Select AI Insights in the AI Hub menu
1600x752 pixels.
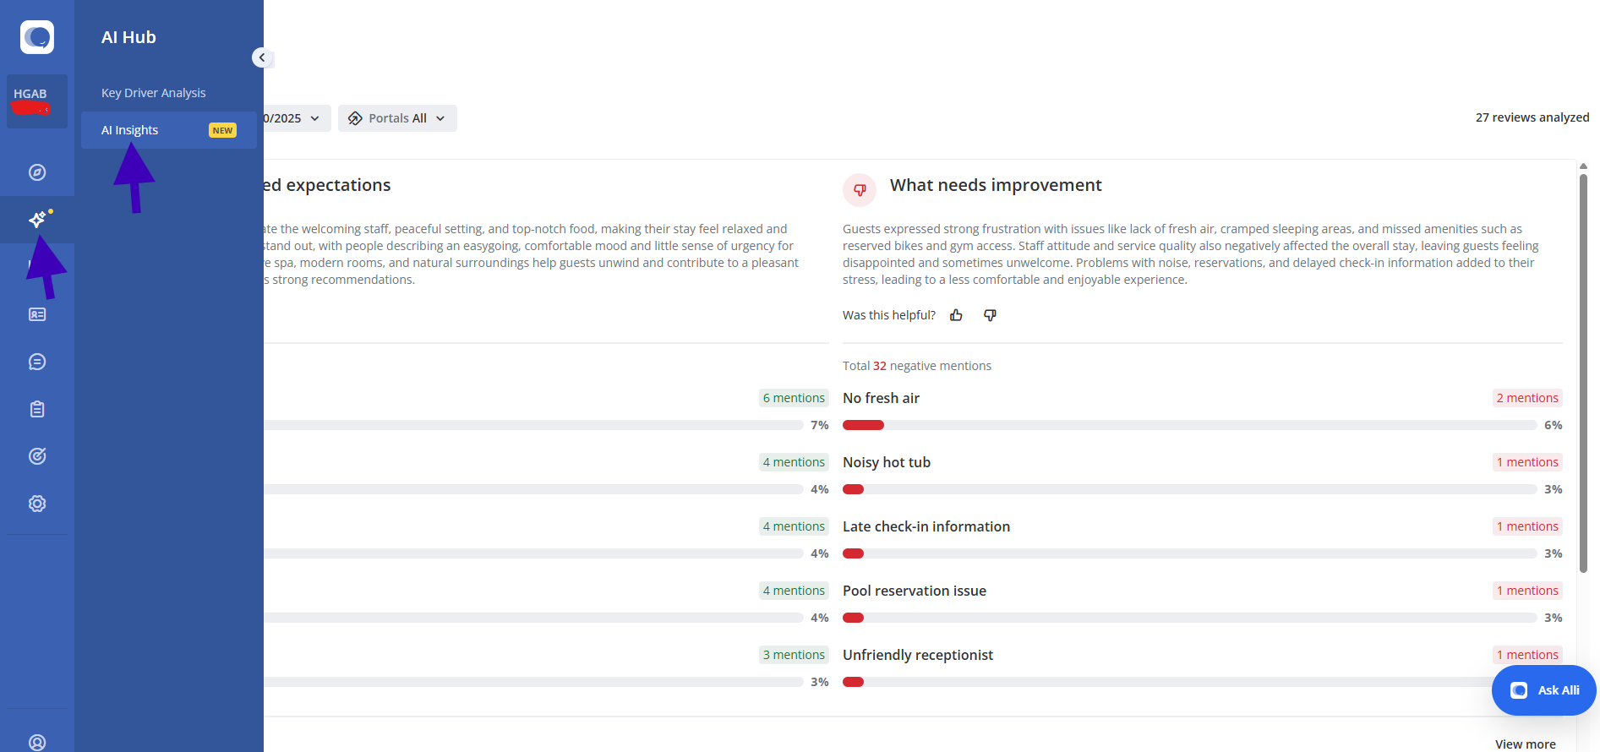click(x=130, y=130)
